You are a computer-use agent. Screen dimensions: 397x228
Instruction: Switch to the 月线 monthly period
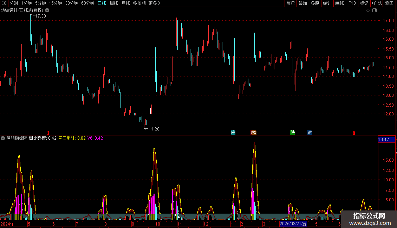coord(125,3)
